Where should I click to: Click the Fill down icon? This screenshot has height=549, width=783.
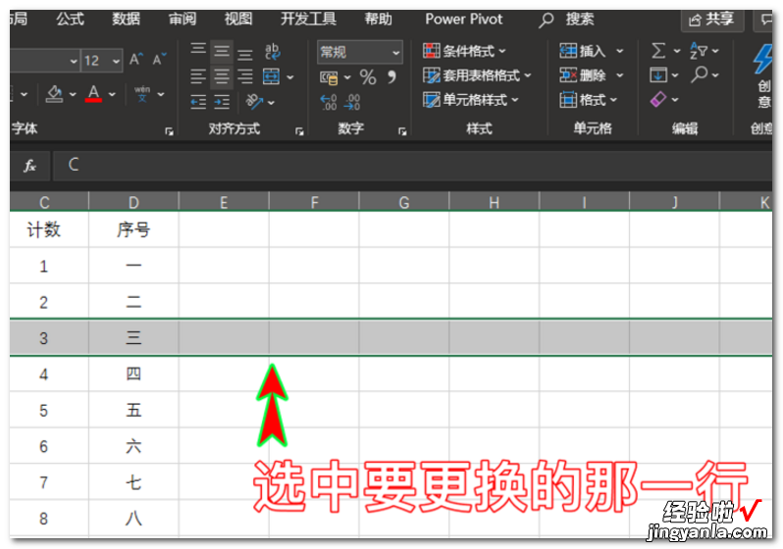click(x=658, y=75)
